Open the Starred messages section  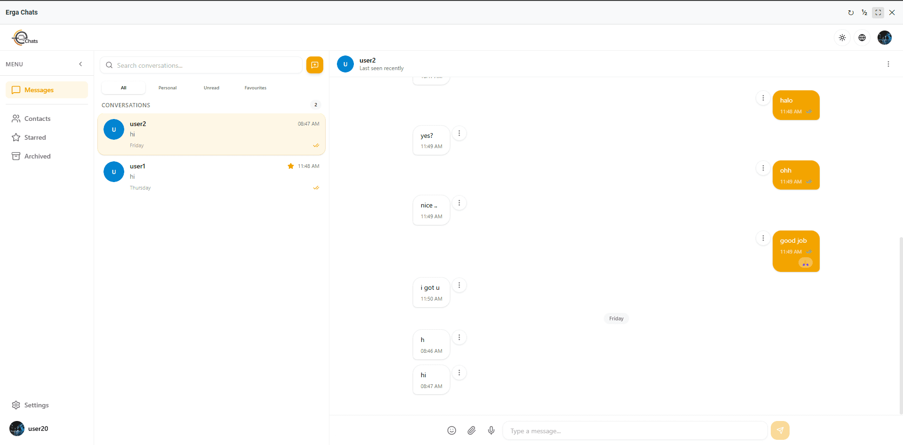click(47, 137)
